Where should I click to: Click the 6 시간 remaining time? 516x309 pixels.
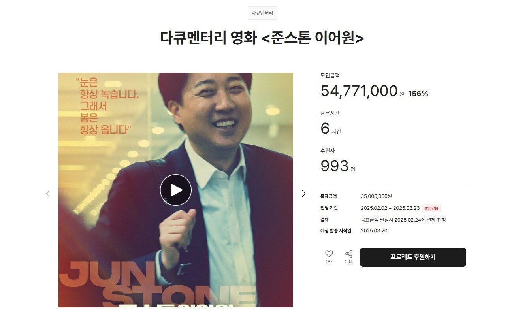click(x=331, y=129)
